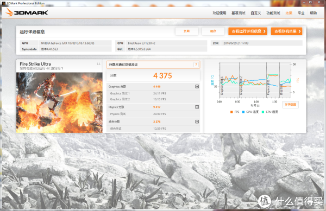The height and width of the screenshot is (211, 326).
Task: Select the 结果 results tab
Action: point(289,13)
